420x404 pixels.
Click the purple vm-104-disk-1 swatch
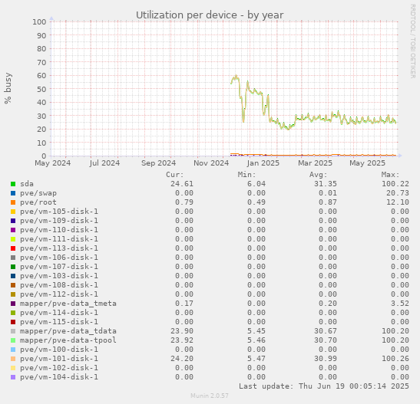click(13, 377)
